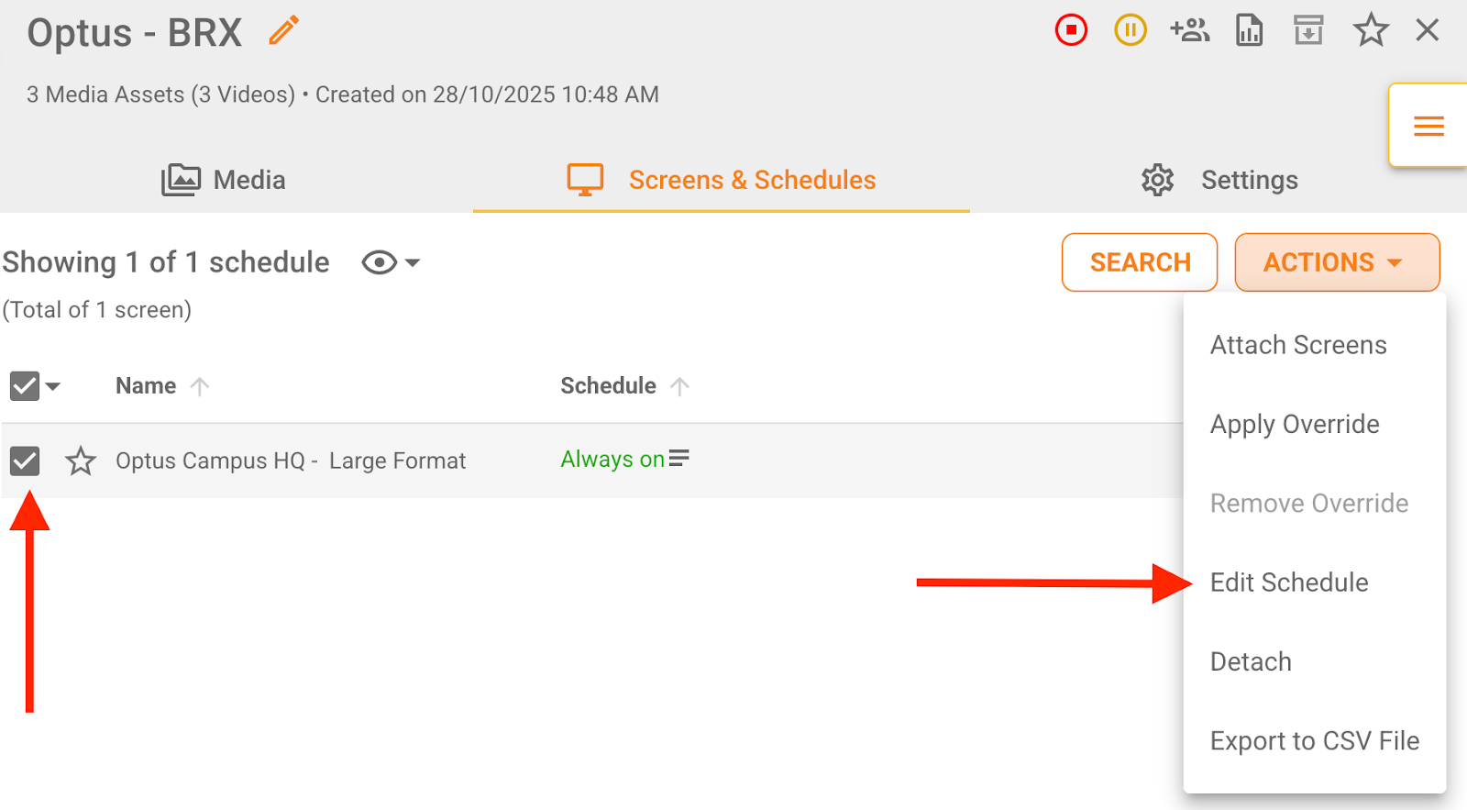
Task: Click the SEARCH button
Action: (x=1140, y=262)
